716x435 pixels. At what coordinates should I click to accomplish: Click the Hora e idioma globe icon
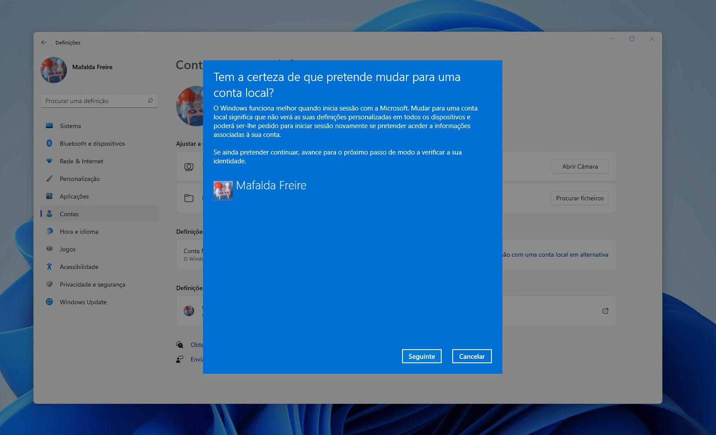click(49, 232)
